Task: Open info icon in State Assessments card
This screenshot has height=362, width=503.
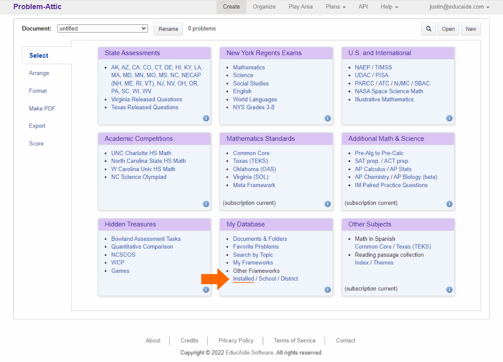Action: click(206, 118)
